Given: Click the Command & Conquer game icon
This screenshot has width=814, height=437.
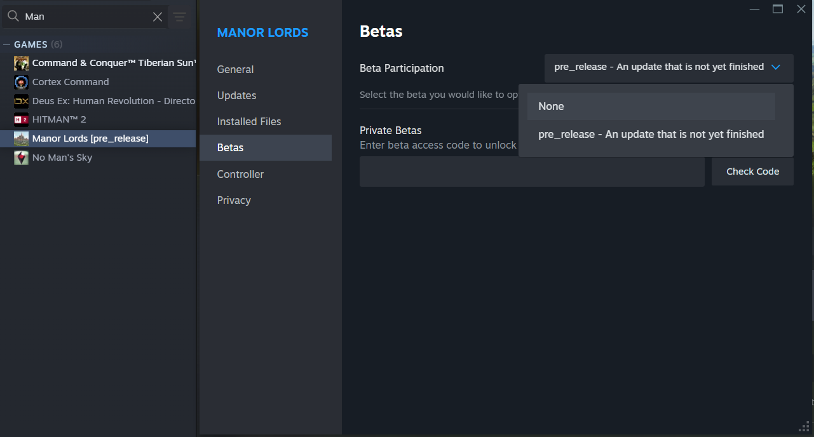Looking at the screenshot, I should (22, 63).
